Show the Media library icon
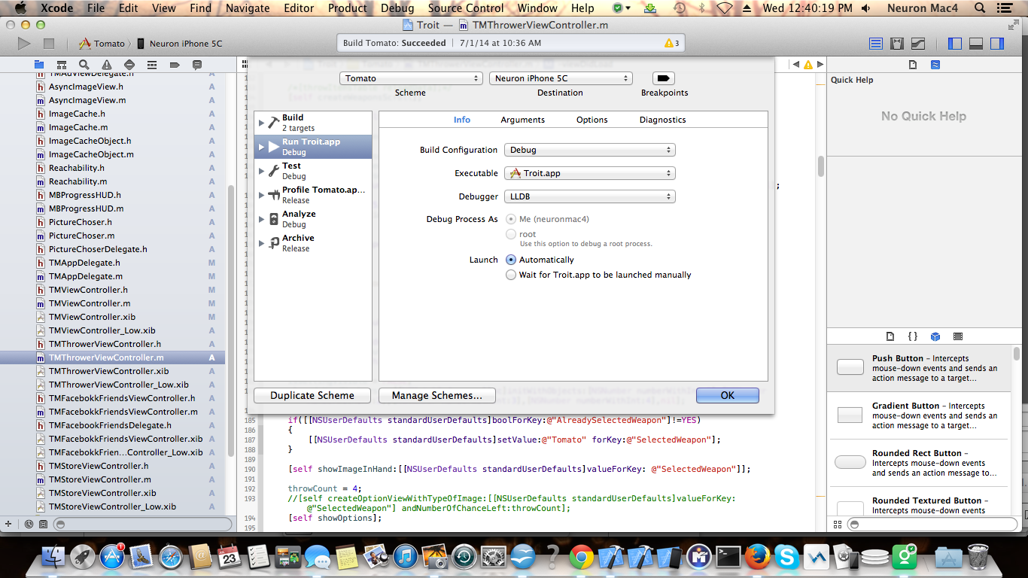1028x578 pixels. point(958,336)
